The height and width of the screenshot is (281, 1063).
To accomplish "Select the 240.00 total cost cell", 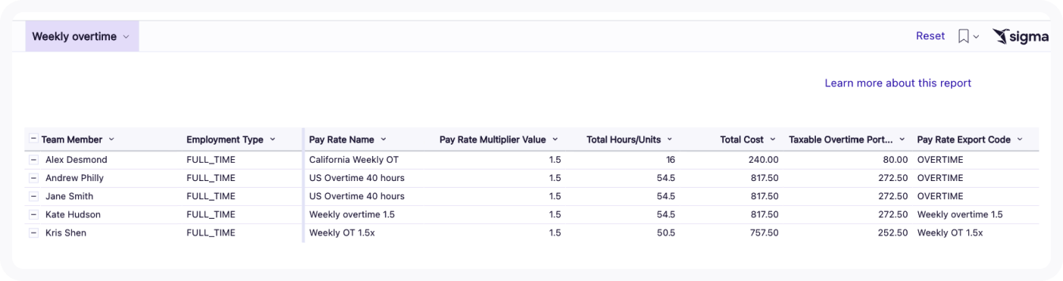I will point(764,160).
